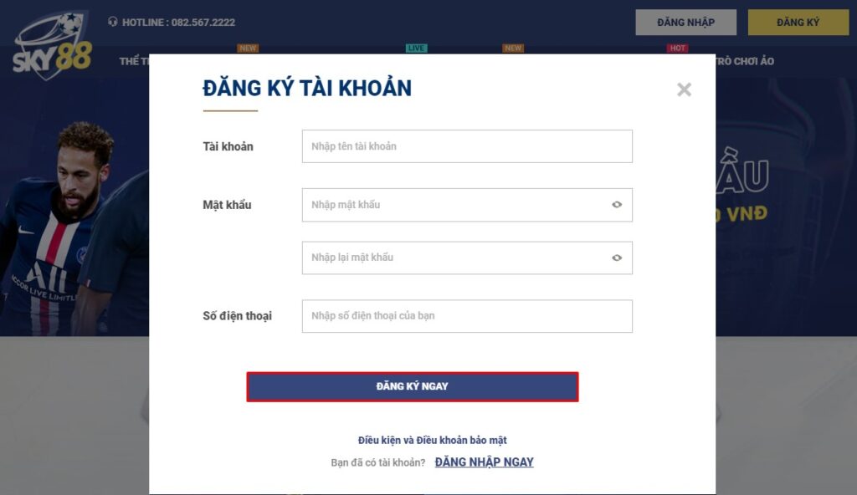Follow the ĐĂNG NHẬP NGAY link
This screenshot has height=495, width=857.
click(x=485, y=462)
